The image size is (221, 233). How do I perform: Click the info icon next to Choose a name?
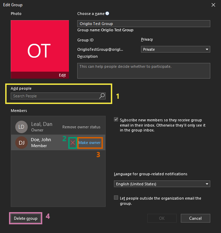pyautogui.click(x=107, y=13)
